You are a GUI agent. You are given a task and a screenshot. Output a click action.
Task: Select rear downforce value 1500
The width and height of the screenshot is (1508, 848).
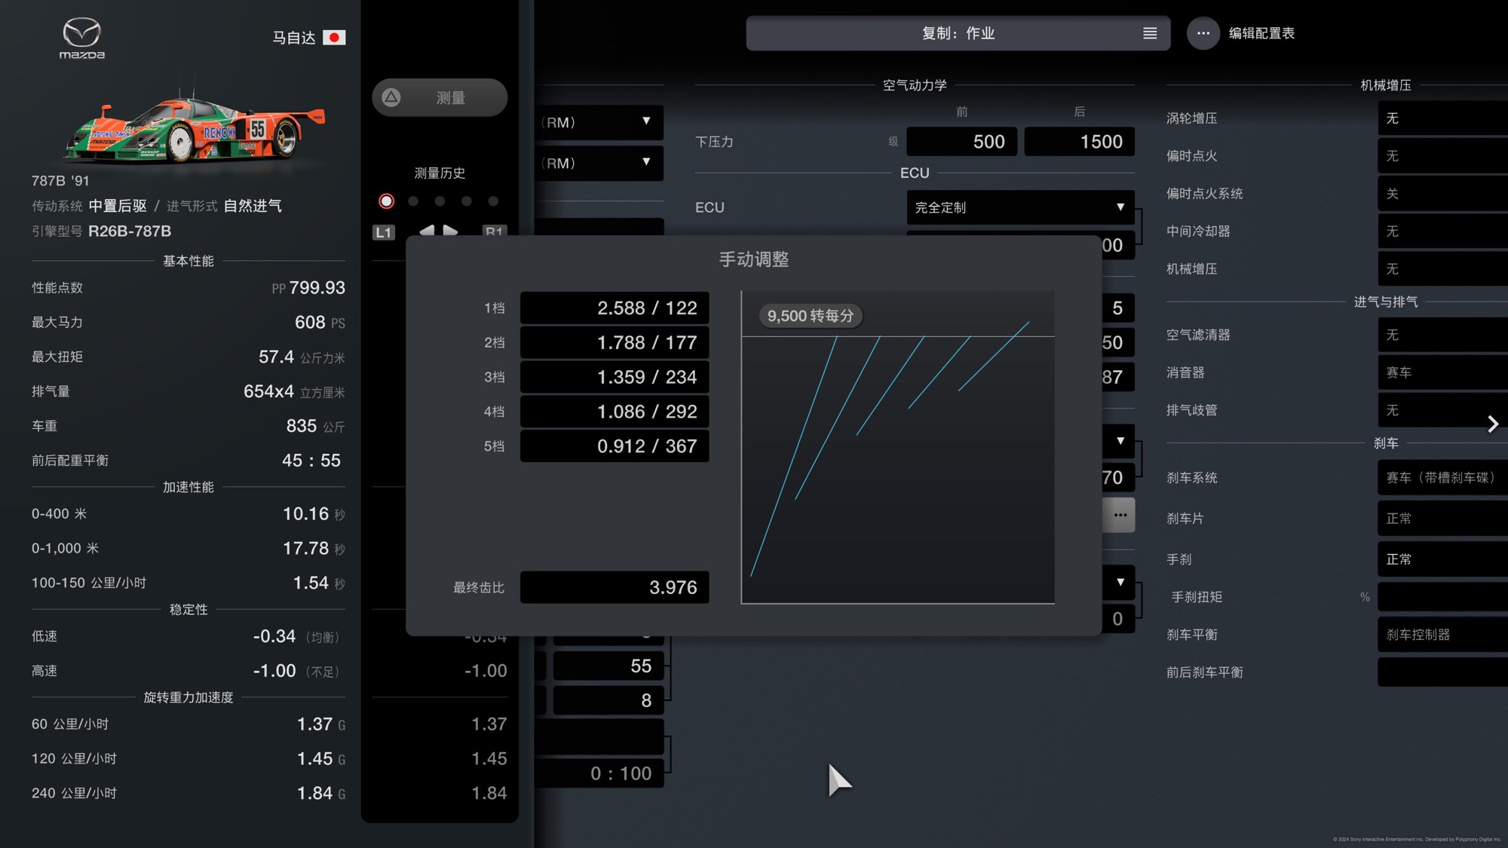pyautogui.click(x=1079, y=142)
